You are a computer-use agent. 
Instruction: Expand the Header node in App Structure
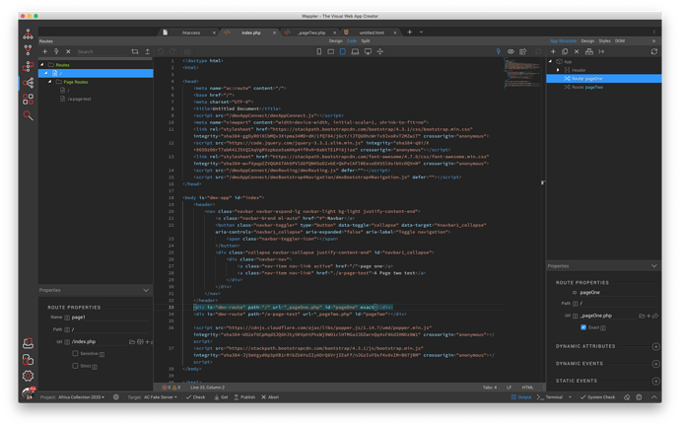[558, 70]
